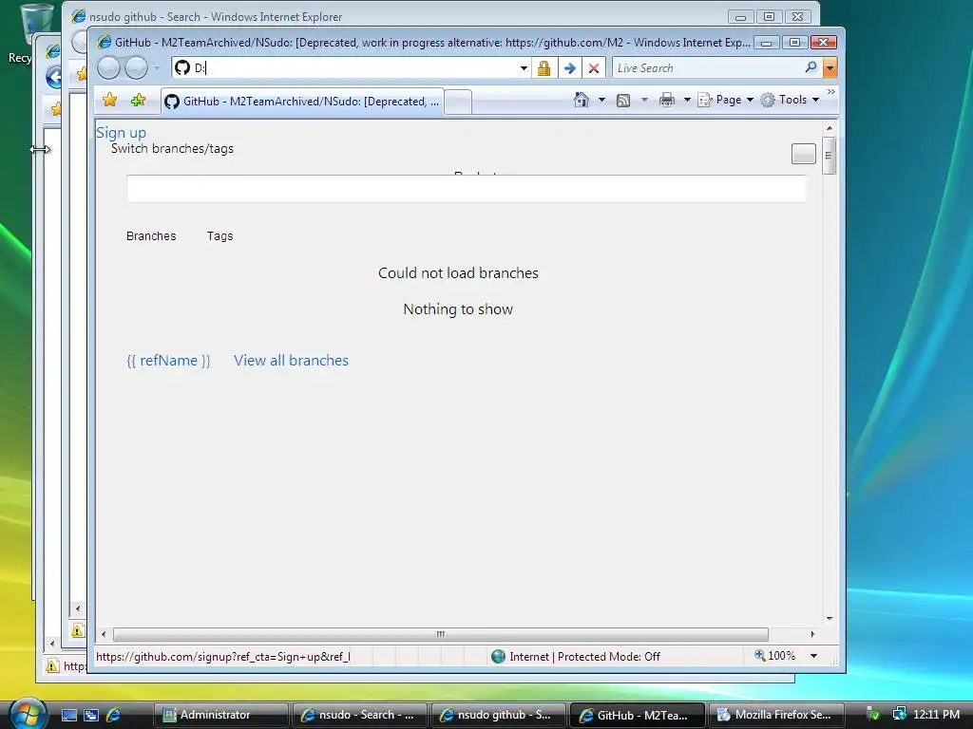Image resolution: width=973 pixels, height=729 pixels.
Task: Open the Favorites Center star
Action: tap(110, 100)
